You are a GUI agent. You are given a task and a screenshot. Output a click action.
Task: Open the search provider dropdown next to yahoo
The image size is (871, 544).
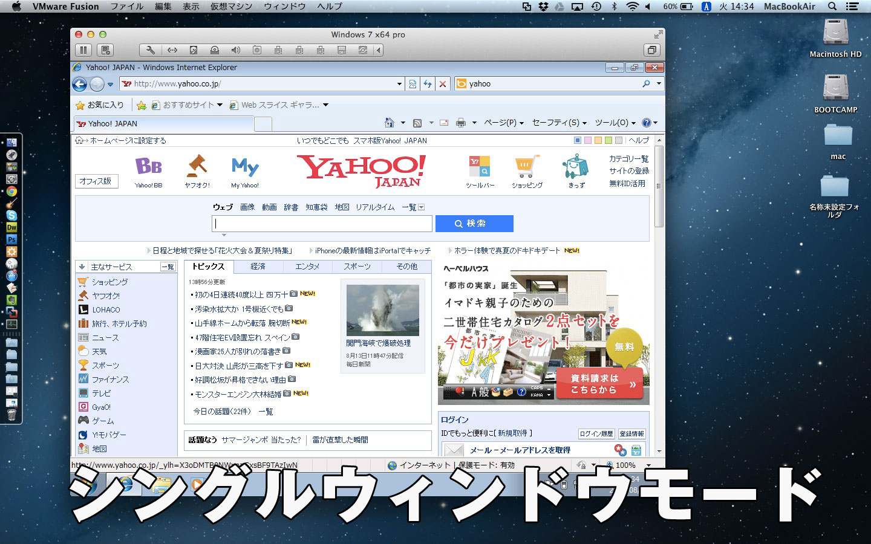pyautogui.click(x=659, y=84)
